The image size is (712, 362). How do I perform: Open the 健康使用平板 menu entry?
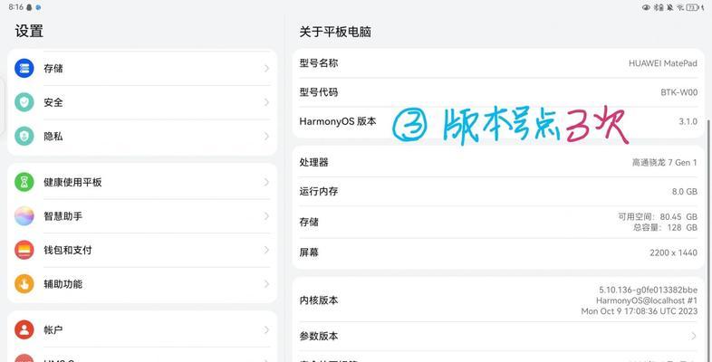tap(142, 182)
